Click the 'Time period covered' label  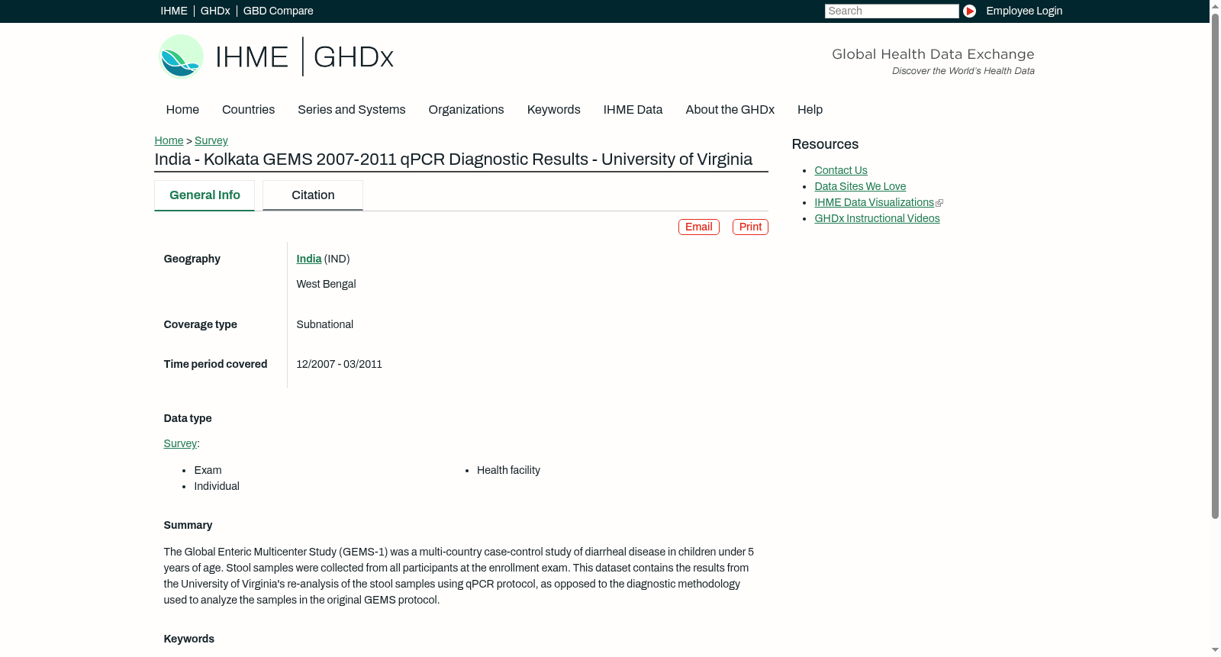point(215,365)
